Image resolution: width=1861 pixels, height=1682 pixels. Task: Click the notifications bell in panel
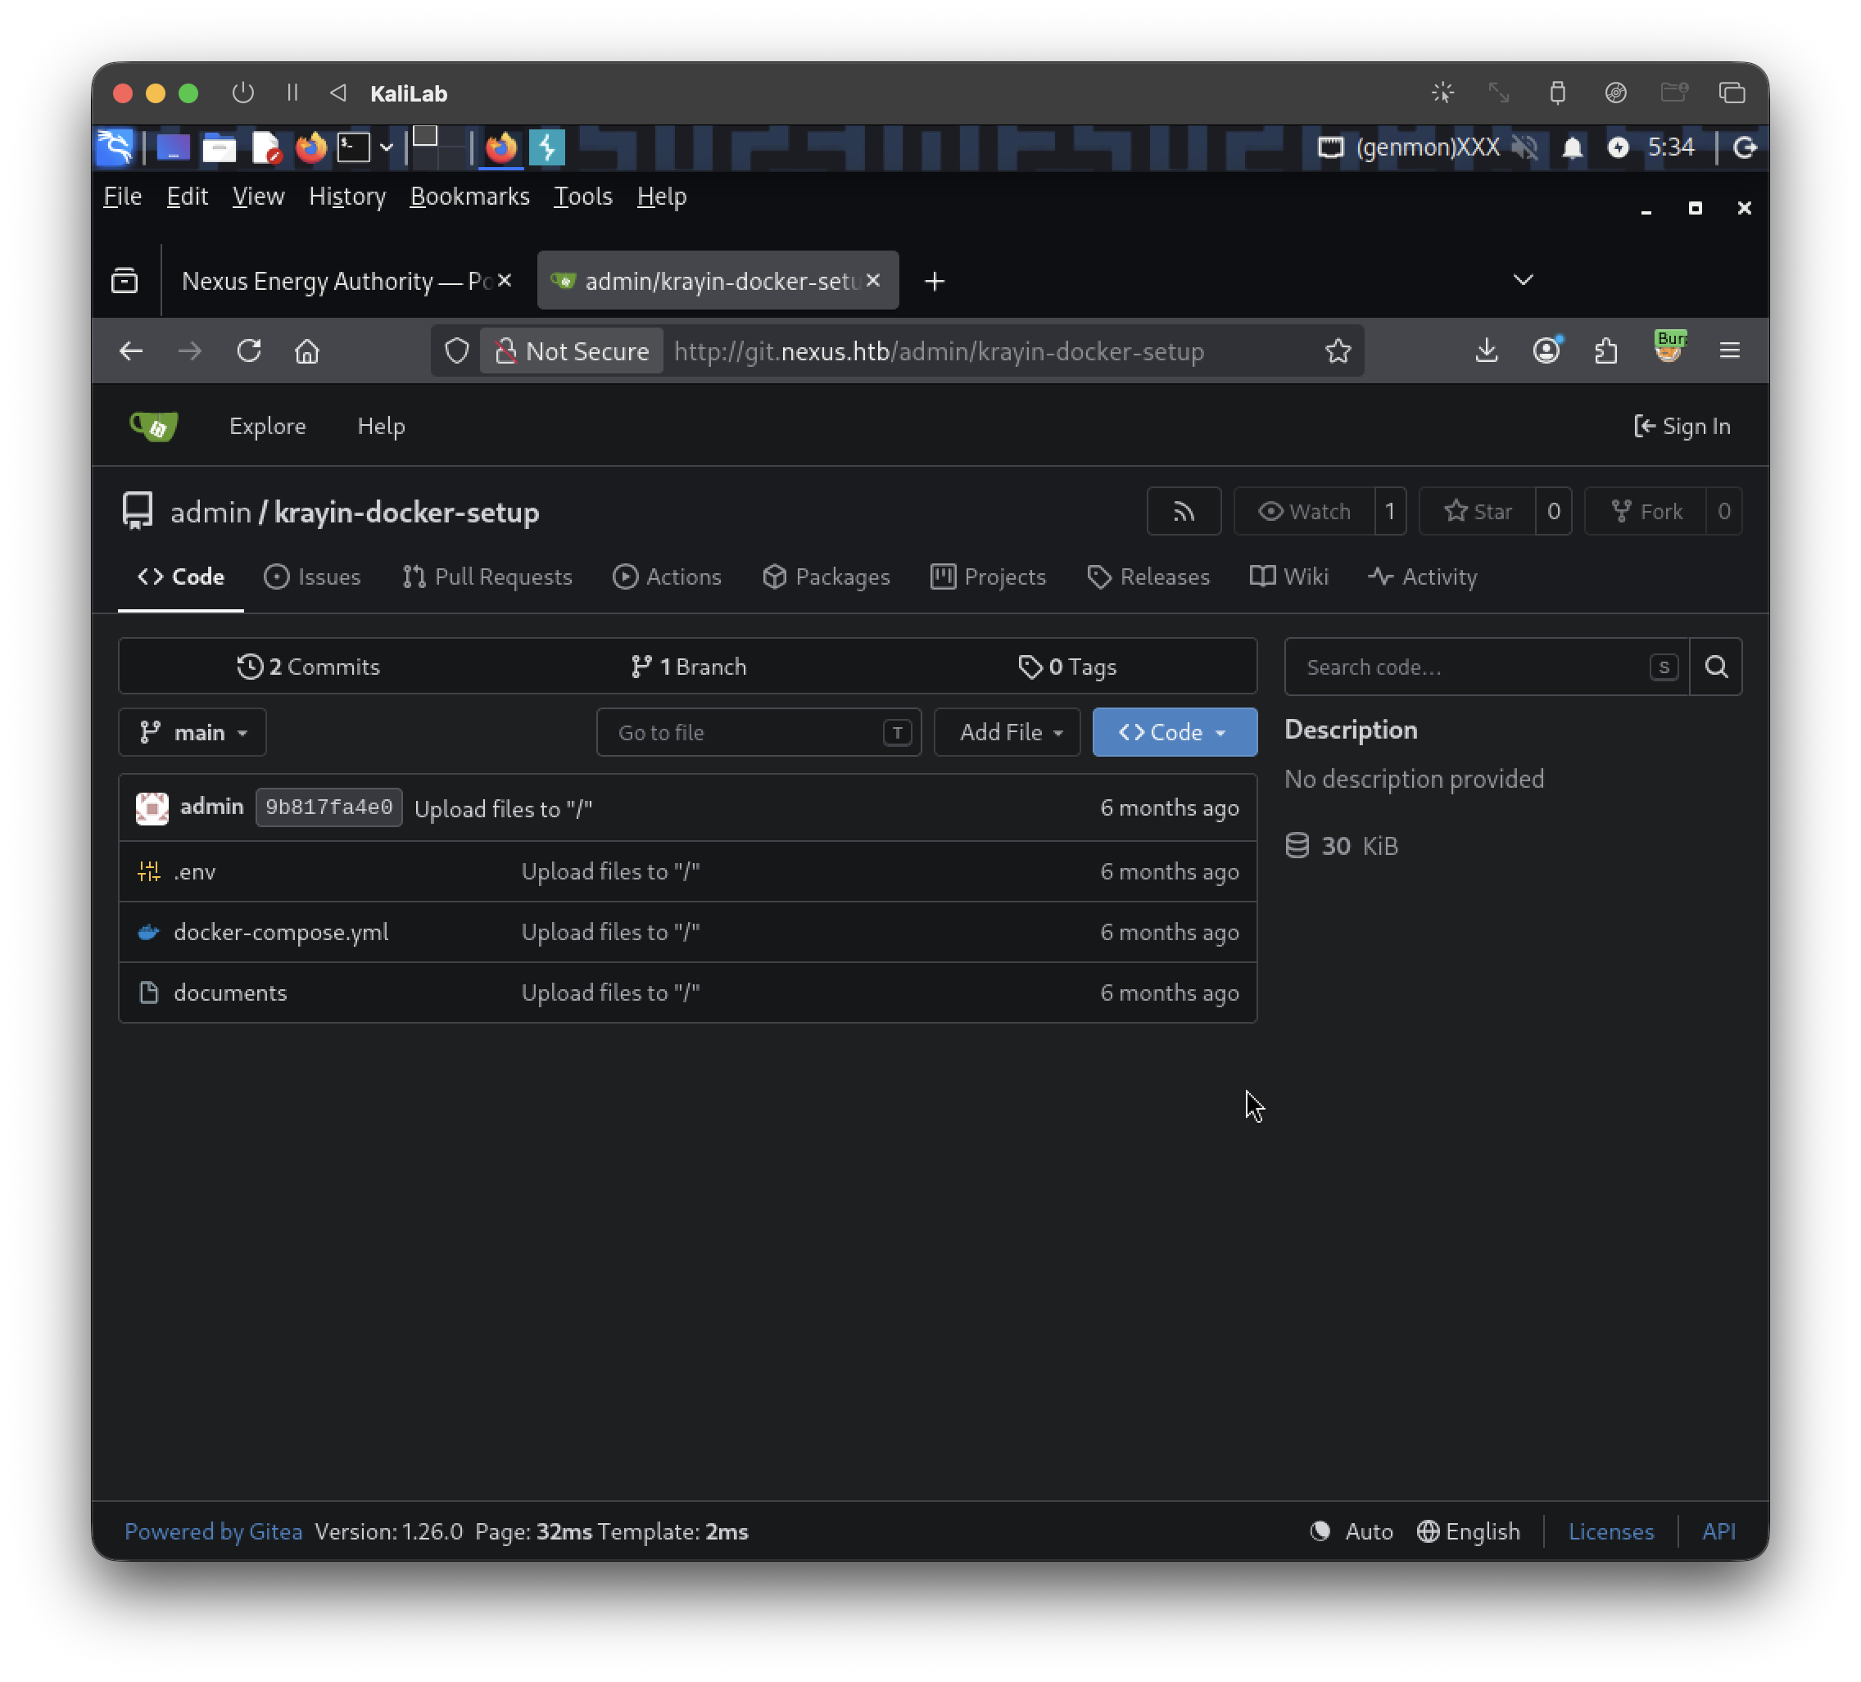pyautogui.click(x=1572, y=147)
